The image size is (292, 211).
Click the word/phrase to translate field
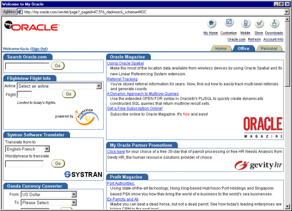[x=24, y=164]
